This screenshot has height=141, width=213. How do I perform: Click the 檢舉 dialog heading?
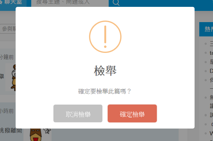point(105,71)
